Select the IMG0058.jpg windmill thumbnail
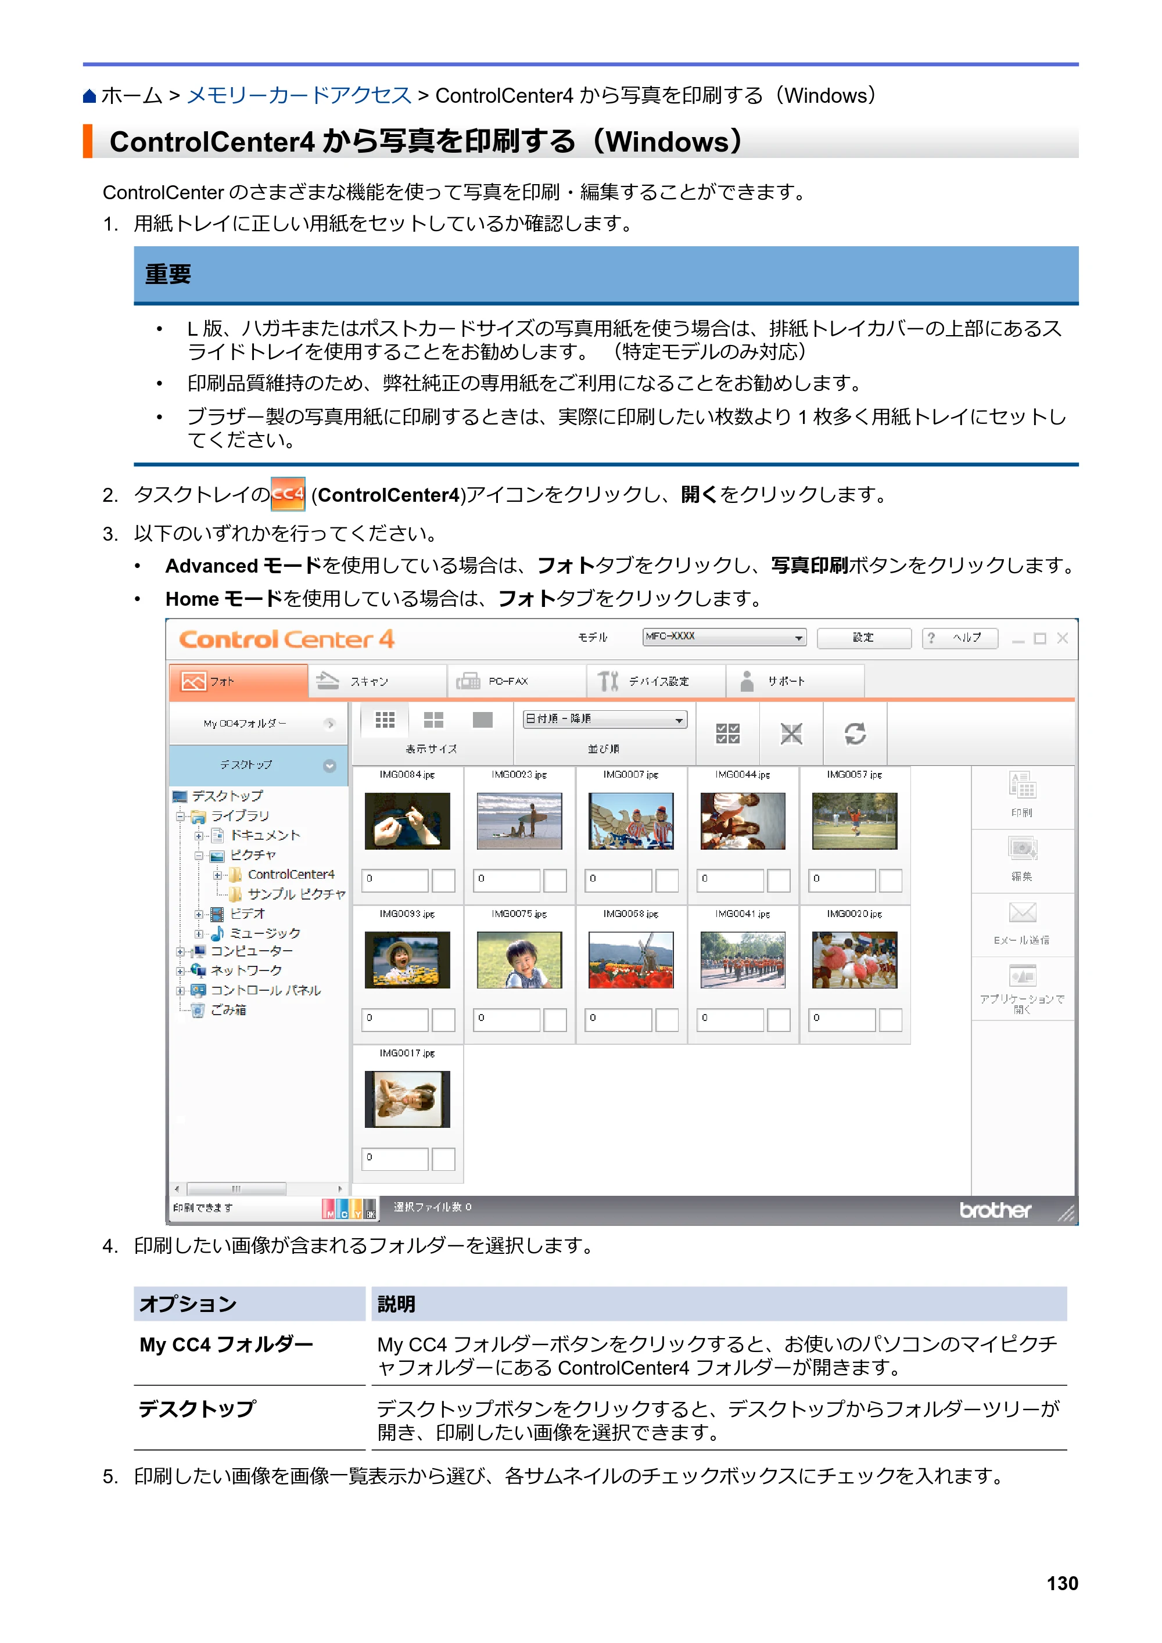The width and height of the screenshot is (1162, 1643). tap(631, 961)
